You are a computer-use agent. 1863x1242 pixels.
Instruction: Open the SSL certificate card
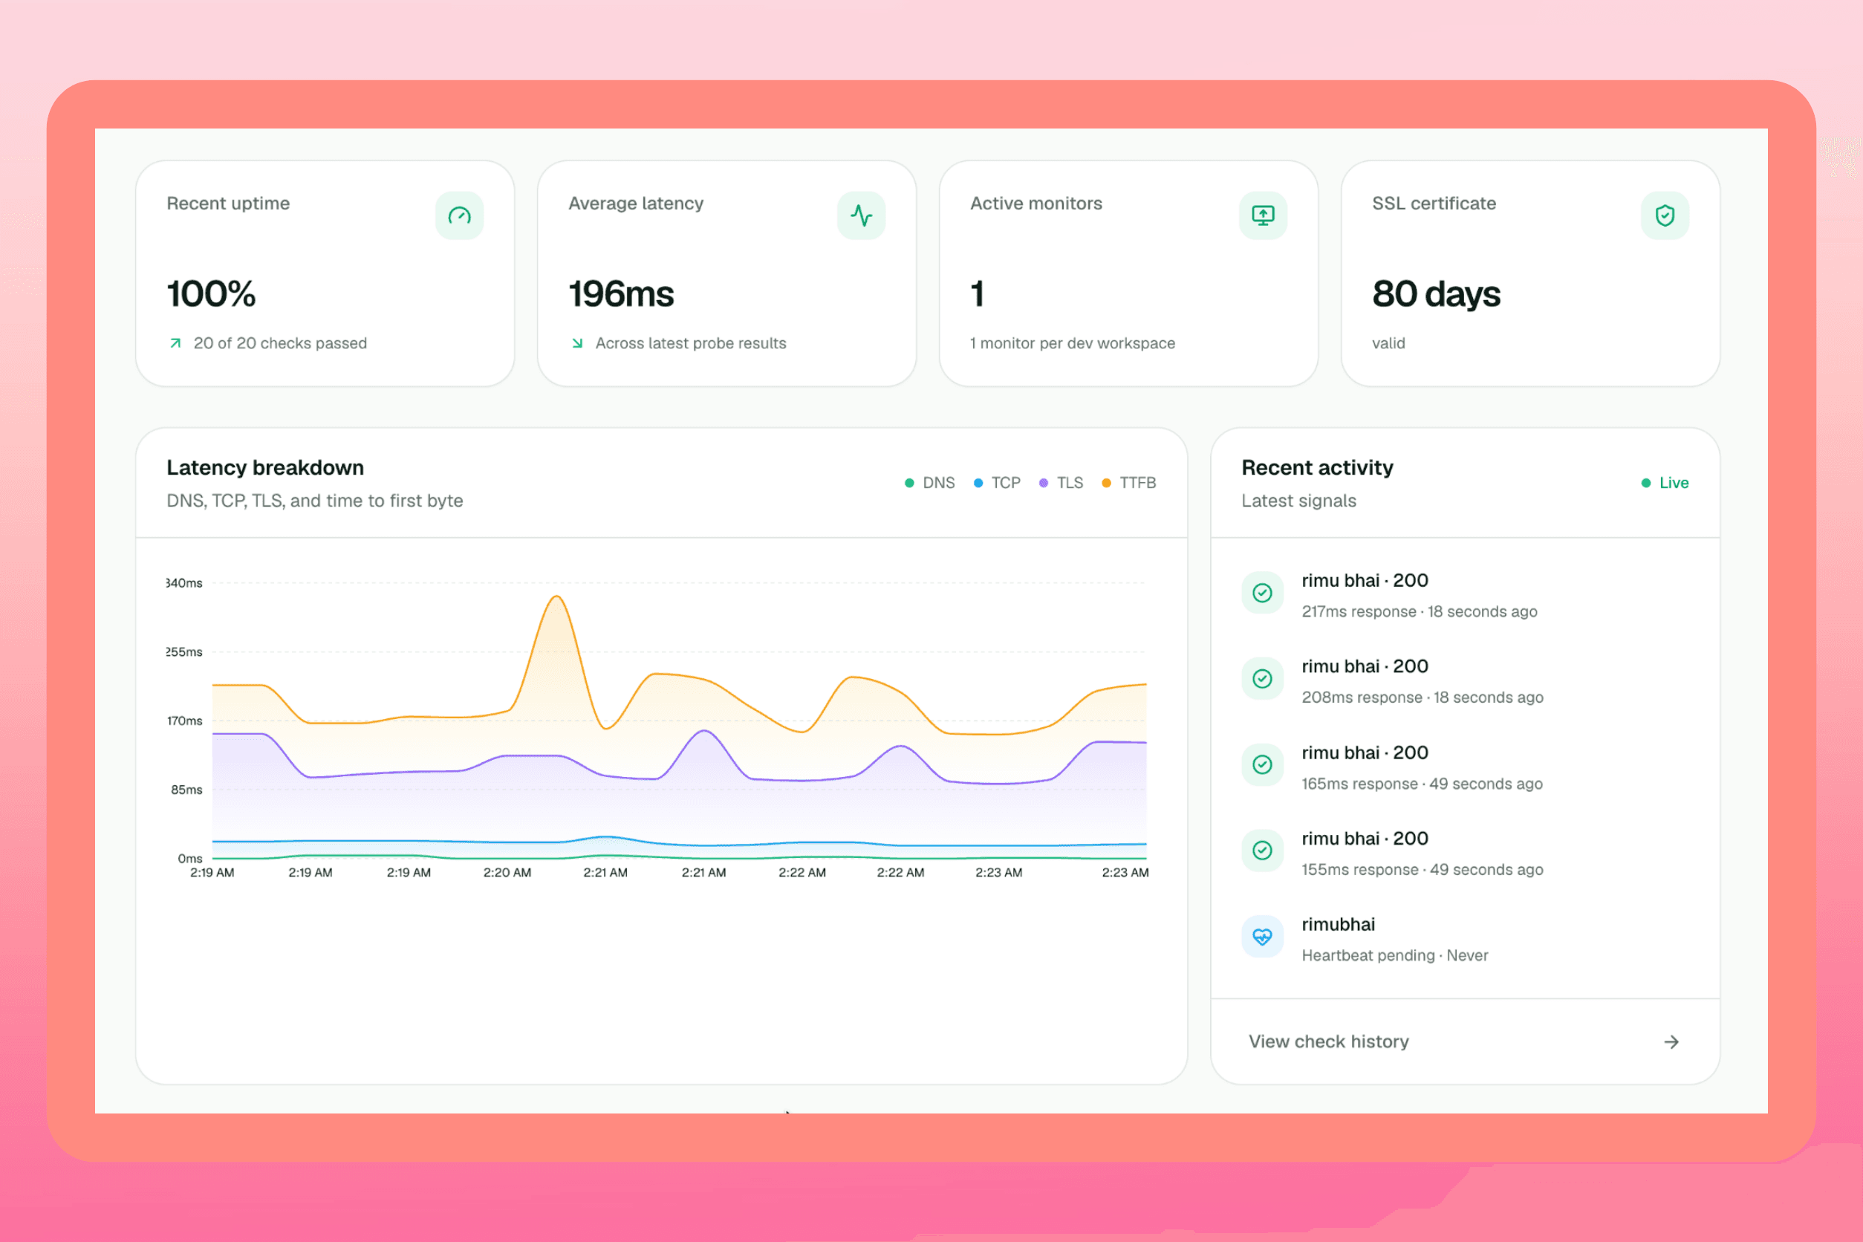1530,273
